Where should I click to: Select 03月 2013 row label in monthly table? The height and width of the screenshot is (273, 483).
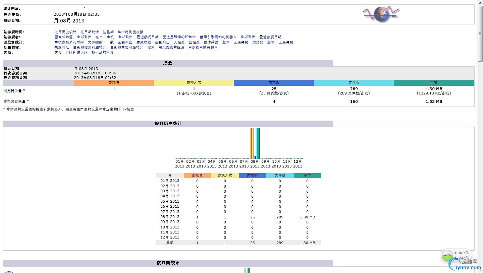[x=170, y=191]
